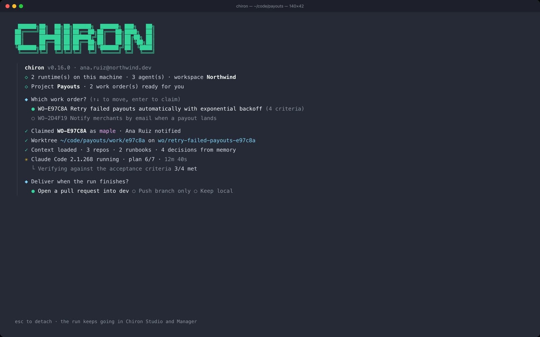Viewport: 540px width, 337px height.
Task: Click the hollow diamond beside Project Payouts
Action: pyautogui.click(x=26, y=87)
